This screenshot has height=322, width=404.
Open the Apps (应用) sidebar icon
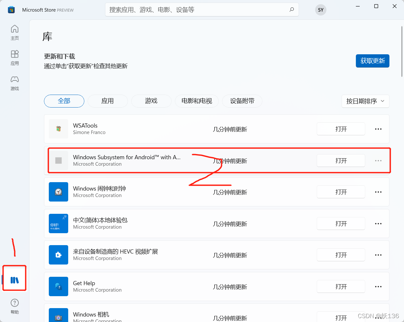(x=15, y=57)
